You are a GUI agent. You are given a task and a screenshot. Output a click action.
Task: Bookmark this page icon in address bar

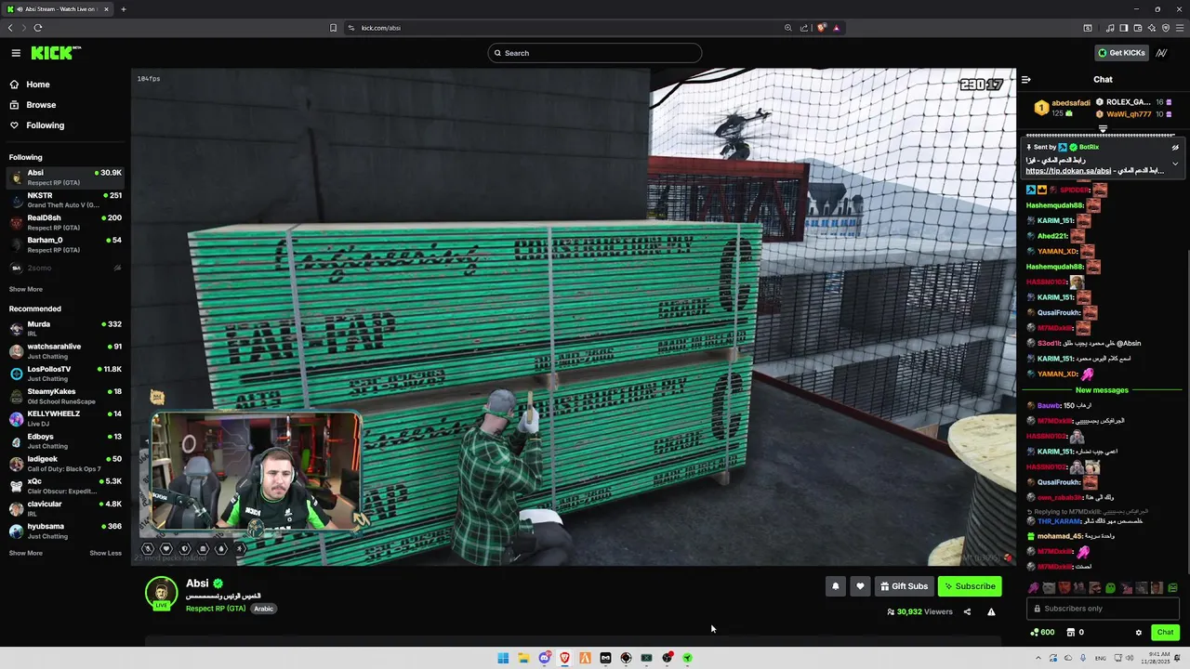(x=333, y=28)
